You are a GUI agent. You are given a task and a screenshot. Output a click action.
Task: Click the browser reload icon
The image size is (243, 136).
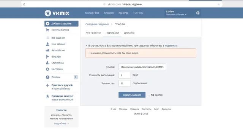[x=24, y=5]
